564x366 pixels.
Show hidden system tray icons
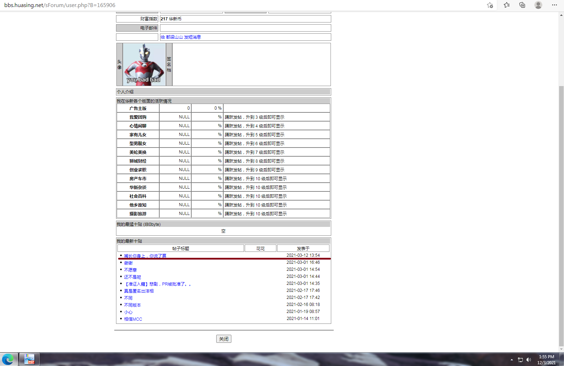click(512, 360)
